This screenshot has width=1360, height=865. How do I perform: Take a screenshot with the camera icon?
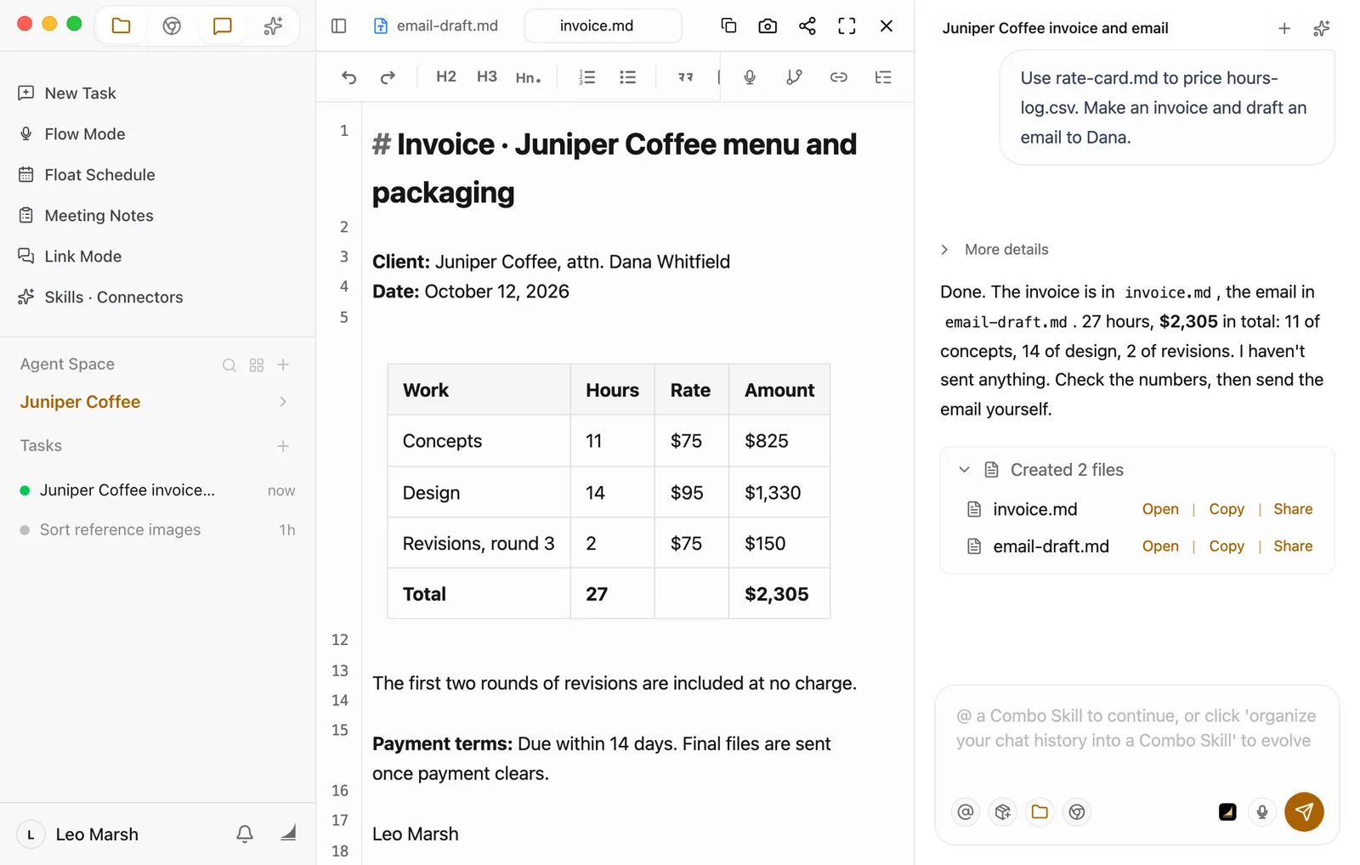click(768, 25)
